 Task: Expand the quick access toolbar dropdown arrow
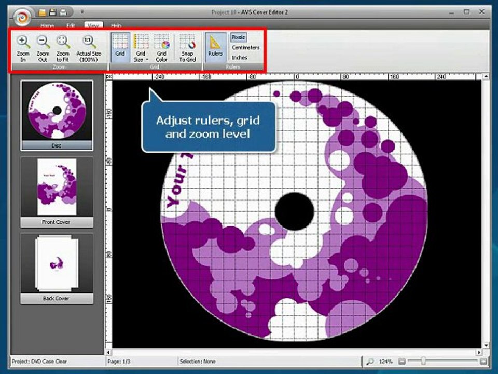tap(82, 12)
